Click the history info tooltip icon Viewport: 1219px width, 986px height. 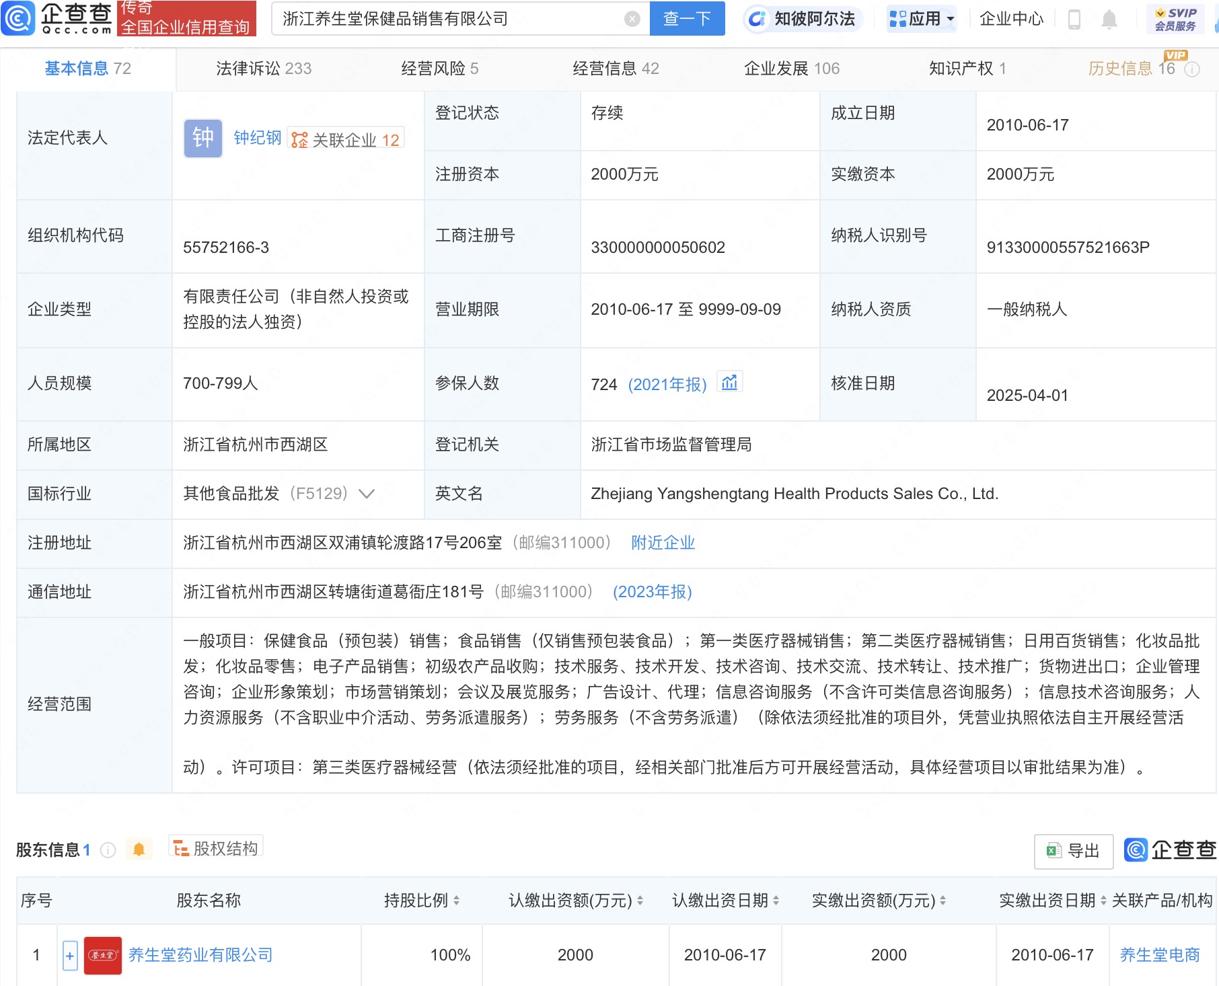[1192, 69]
